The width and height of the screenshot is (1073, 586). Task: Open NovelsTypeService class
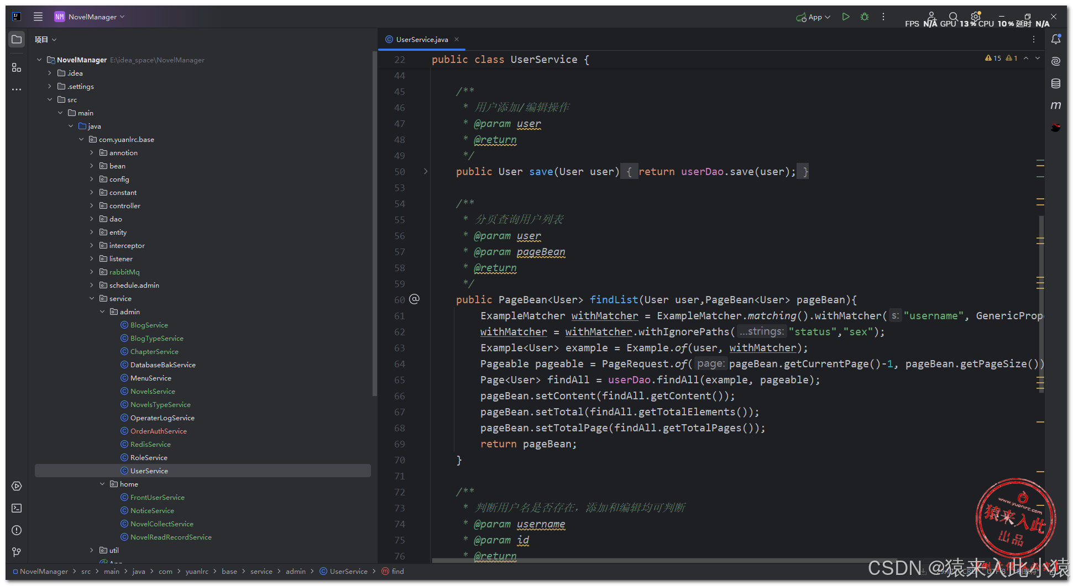pyautogui.click(x=160, y=404)
